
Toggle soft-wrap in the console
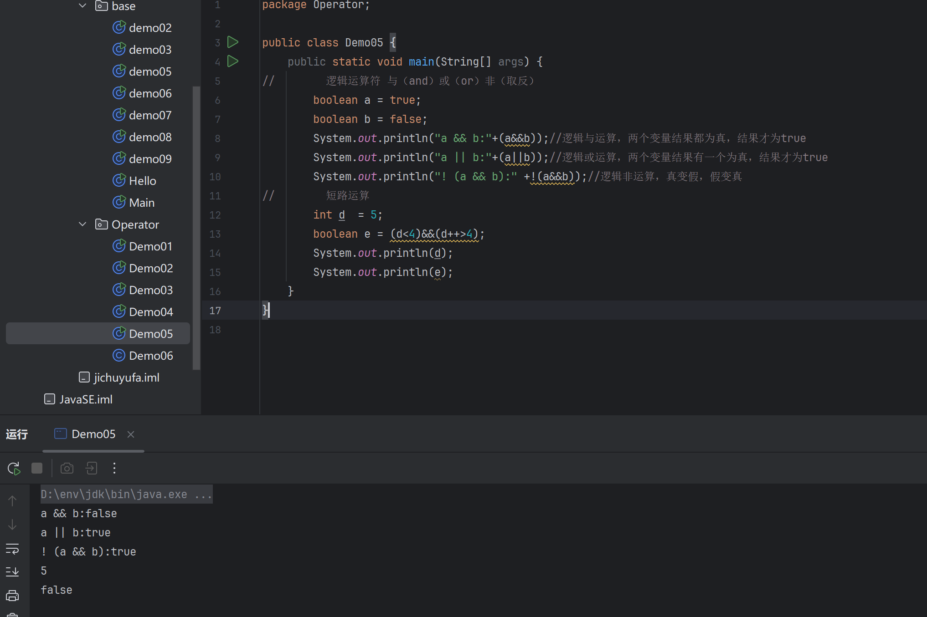[12, 549]
